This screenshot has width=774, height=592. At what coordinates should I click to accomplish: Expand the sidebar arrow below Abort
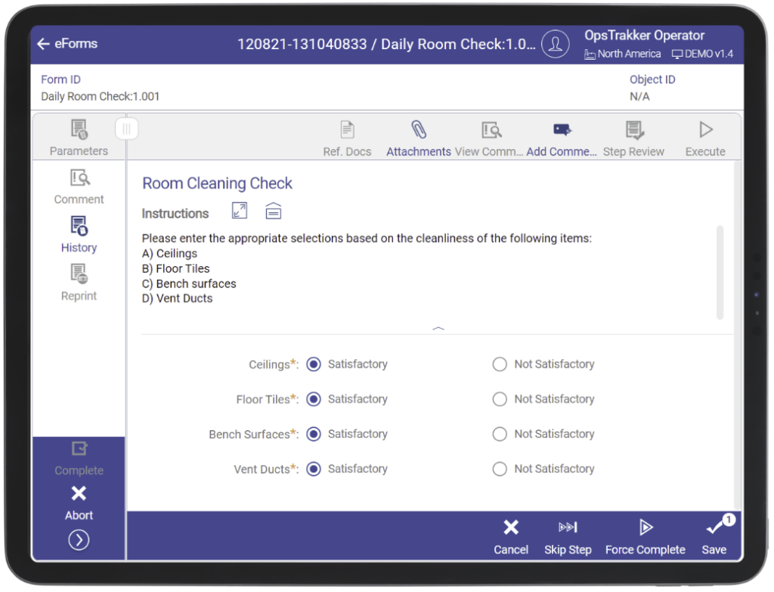79,539
